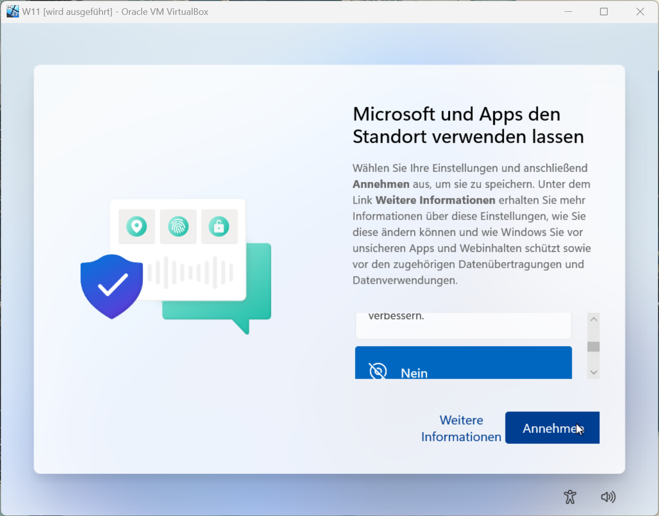Click the VirtualBox icon in title bar

pyautogui.click(x=13, y=11)
